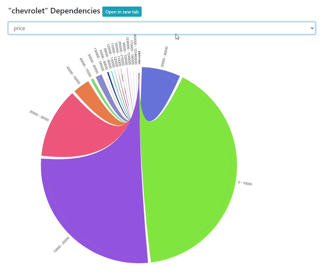The width and height of the screenshot is (324, 274).
Task: Click the "0 - 10000" label text
Action: point(245,183)
